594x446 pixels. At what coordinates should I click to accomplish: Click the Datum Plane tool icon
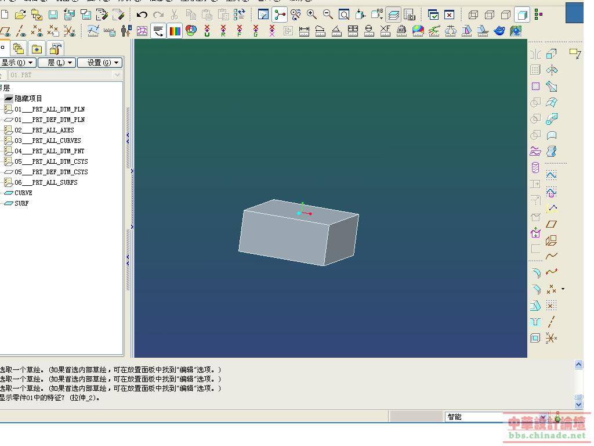pos(552,224)
